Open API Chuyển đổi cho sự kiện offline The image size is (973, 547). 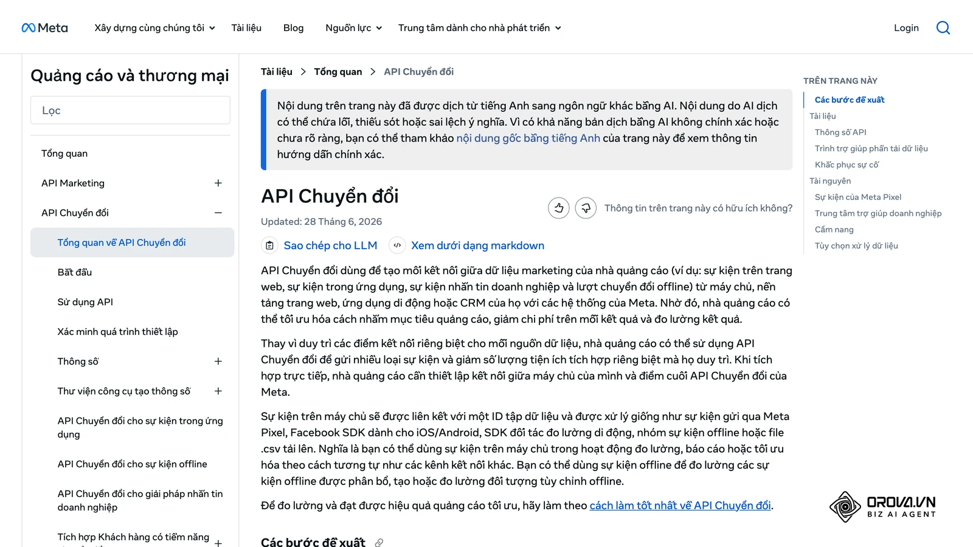pyautogui.click(x=132, y=464)
